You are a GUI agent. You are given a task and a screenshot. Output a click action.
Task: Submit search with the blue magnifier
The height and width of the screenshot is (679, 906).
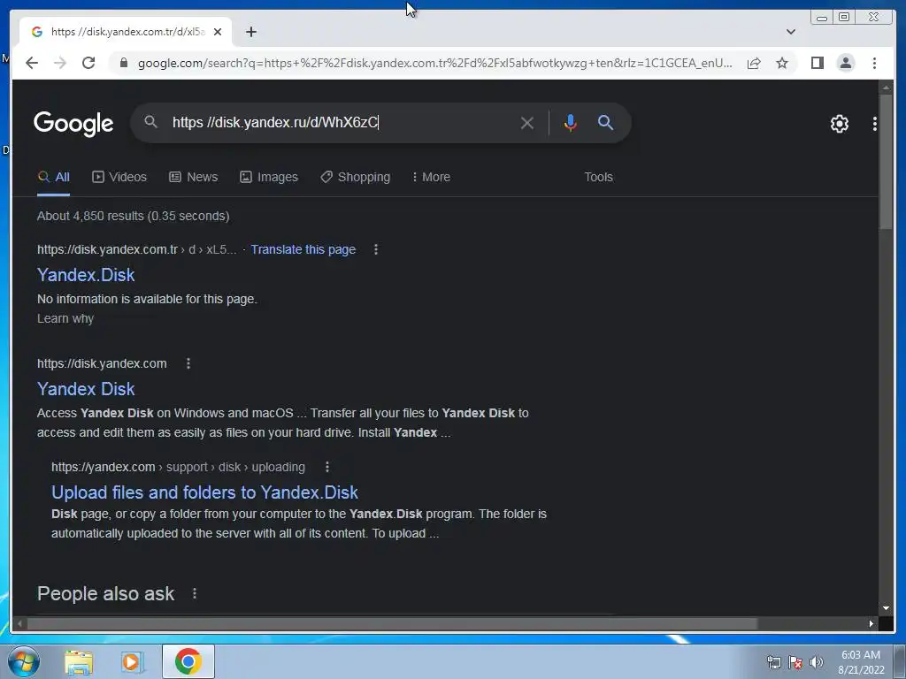tap(605, 122)
